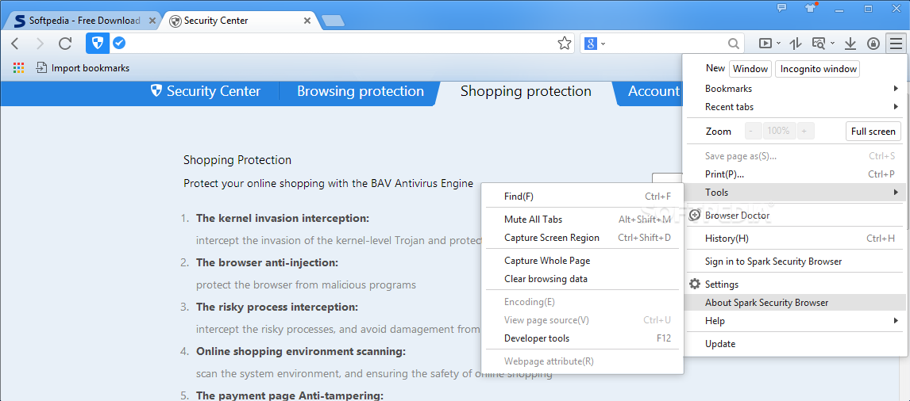Choose Find(F) in Tools submenu
This screenshot has width=910, height=401.
click(x=582, y=197)
